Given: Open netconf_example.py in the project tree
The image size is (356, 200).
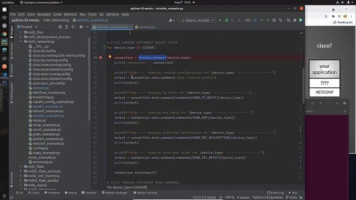Looking at the screenshot, I should (48, 111).
